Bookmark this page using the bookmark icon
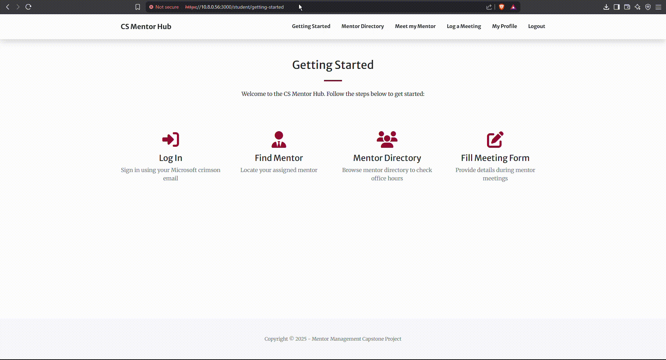666x360 pixels. click(x=138, y=7)
